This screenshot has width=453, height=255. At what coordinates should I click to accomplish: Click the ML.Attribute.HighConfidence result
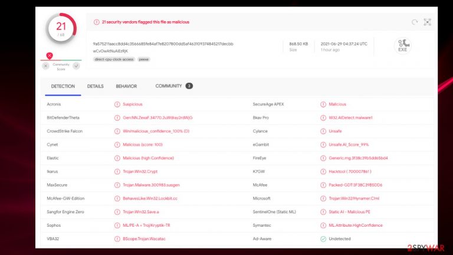pos(356,225)
